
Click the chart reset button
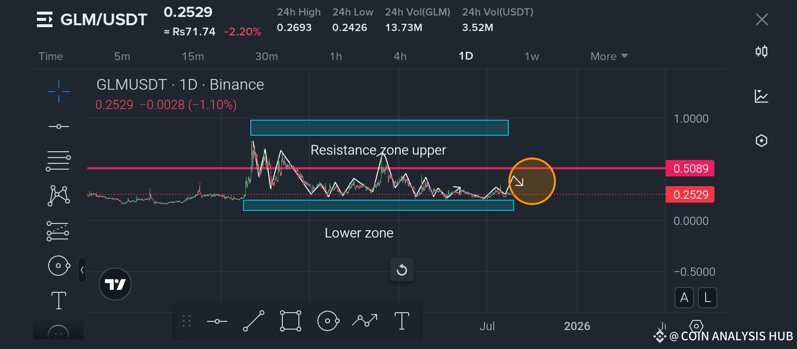[402, 270]
